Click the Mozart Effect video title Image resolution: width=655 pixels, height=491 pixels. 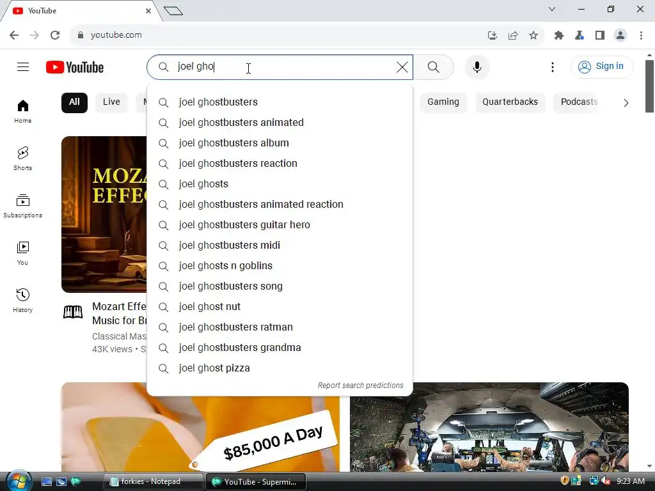click(120, 313)
